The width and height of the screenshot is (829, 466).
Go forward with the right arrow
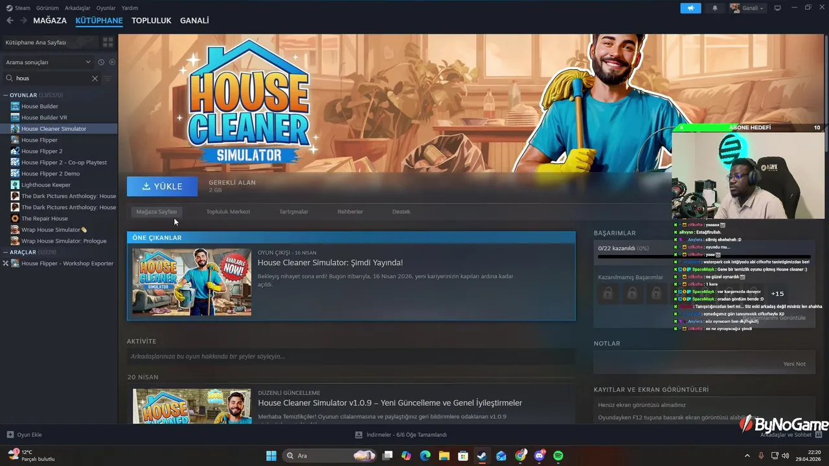click(24, 21)
